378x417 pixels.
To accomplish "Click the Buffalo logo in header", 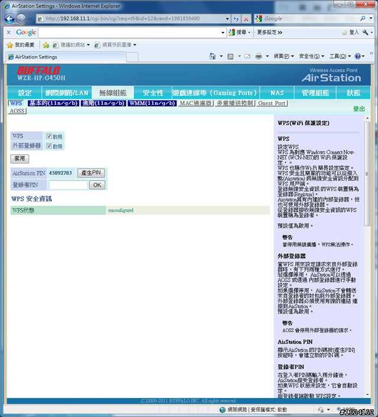I will click(39, 70).
